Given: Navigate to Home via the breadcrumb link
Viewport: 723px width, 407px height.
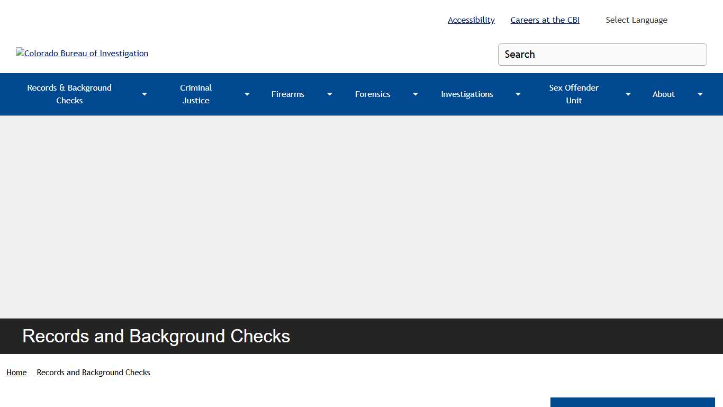Looking at the screenshot, I should tap(16, 372).
